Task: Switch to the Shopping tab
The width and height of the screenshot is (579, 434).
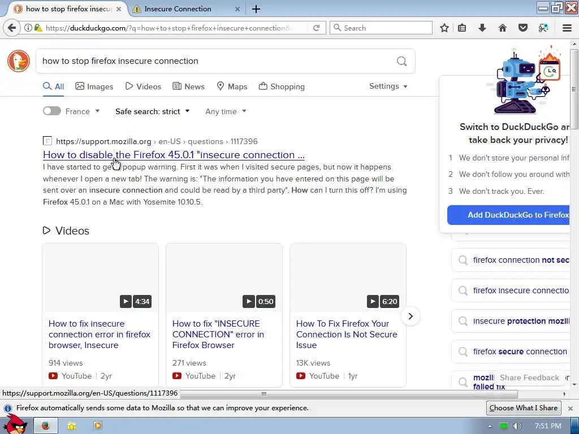Action: [x=282, y=86]
